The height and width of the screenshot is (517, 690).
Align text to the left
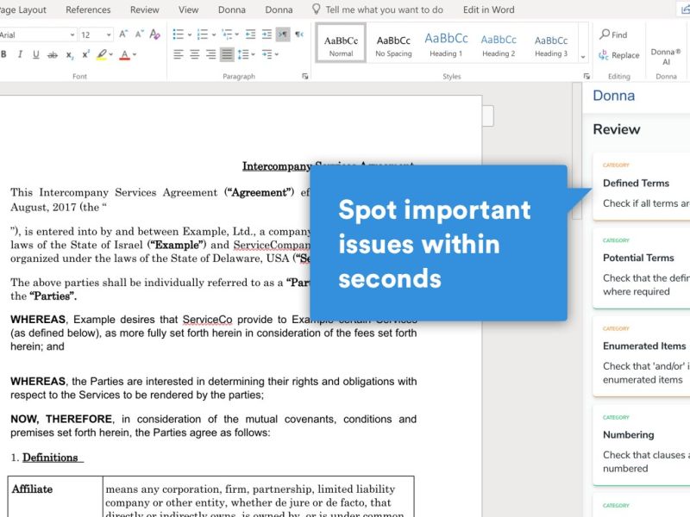point(179,54)
